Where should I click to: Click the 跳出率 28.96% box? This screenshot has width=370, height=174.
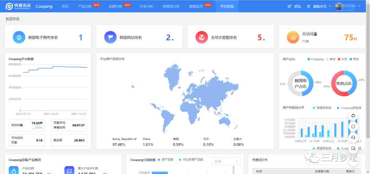click(x=69, y=140)
